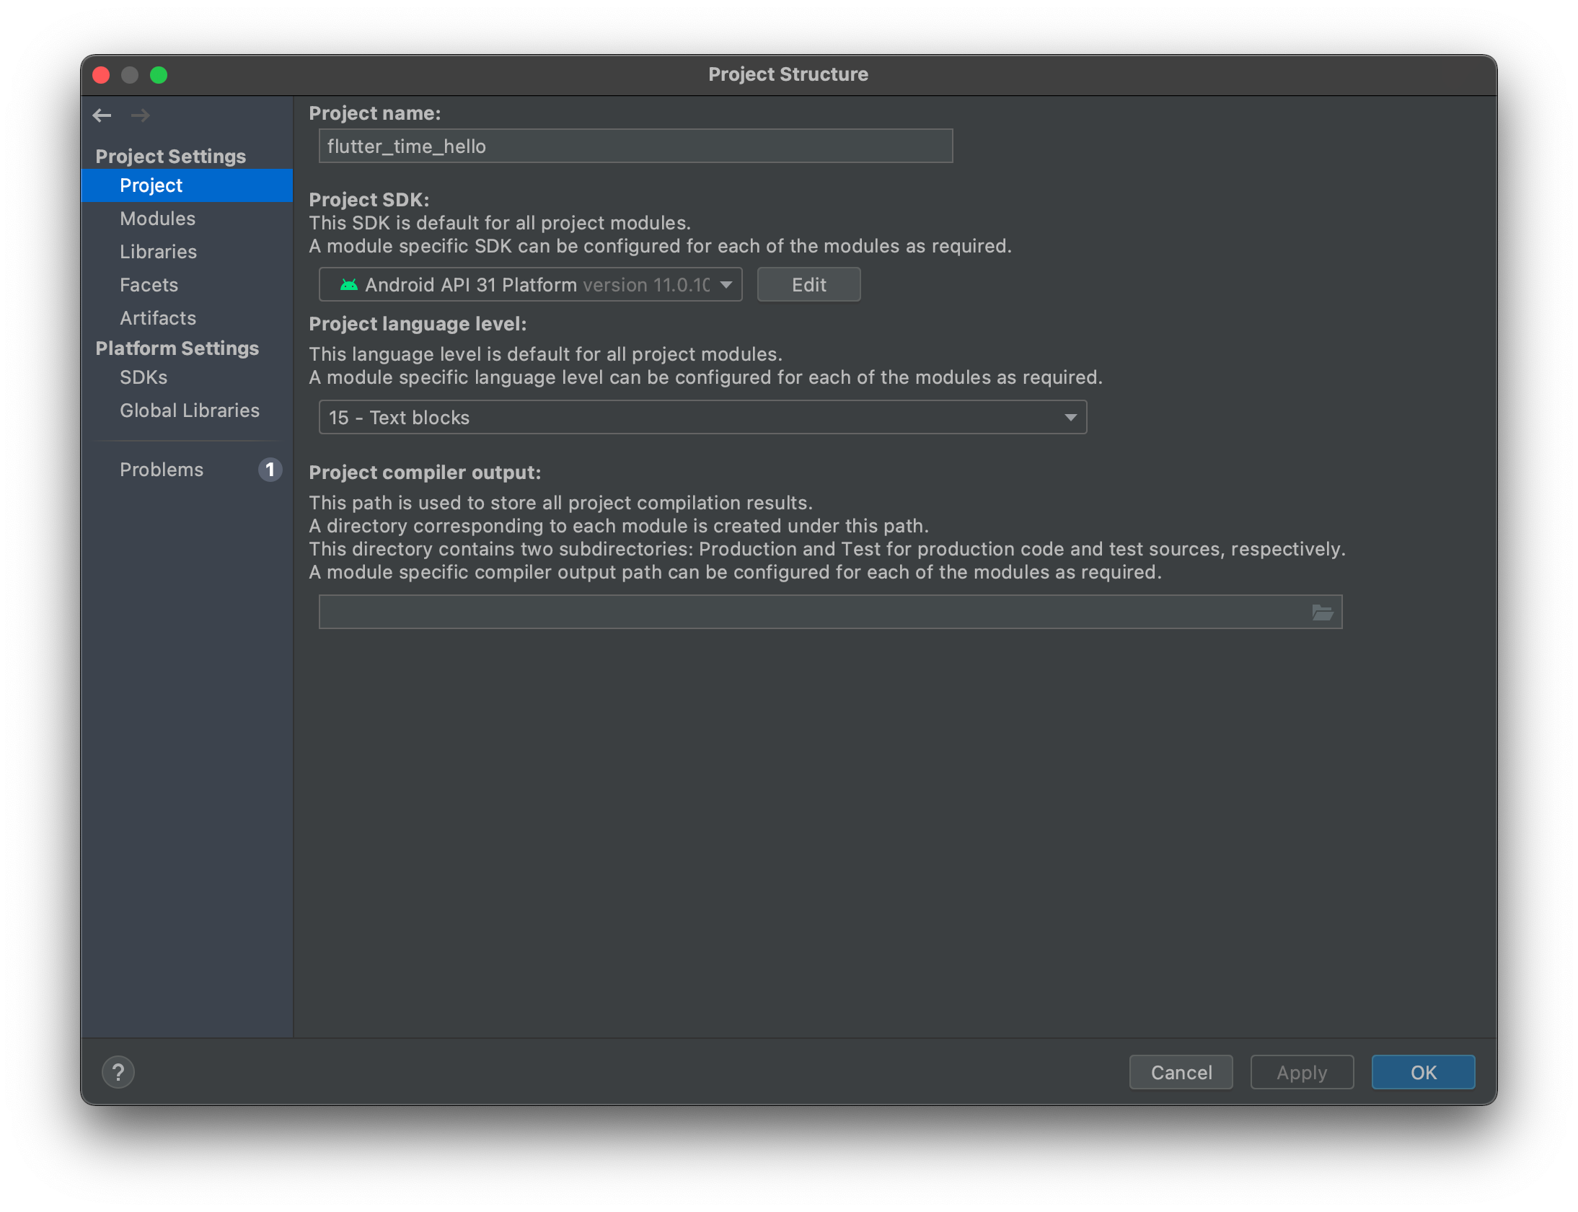Click the Cancel button
The height and width of the screenshot is (1212, 1578).
click(x=1181, y=1072)
